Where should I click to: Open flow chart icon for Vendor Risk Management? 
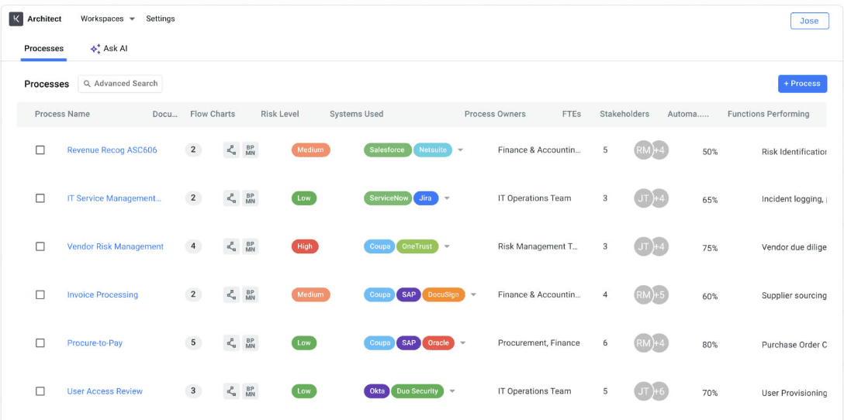(x=231, y=247)
